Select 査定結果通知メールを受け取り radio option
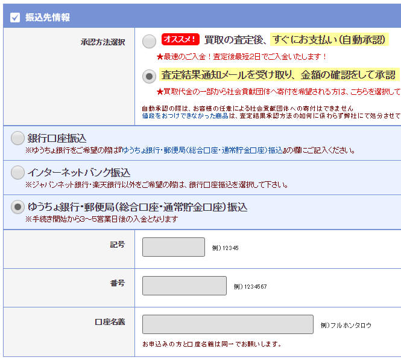This screenshot has width=401, height=360. [x=149, y=76]
